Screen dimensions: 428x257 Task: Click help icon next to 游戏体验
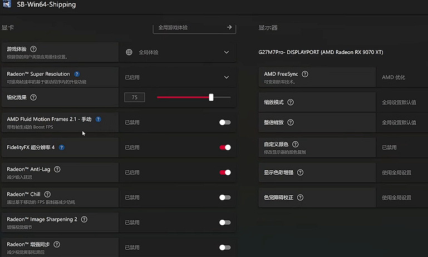(33, 49)
